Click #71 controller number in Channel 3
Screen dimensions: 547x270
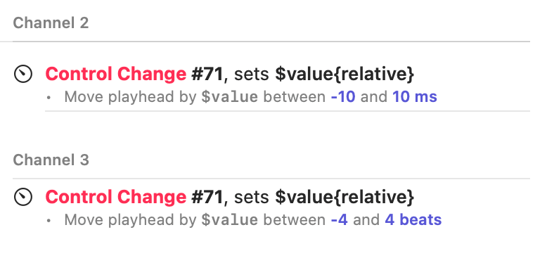207,197
